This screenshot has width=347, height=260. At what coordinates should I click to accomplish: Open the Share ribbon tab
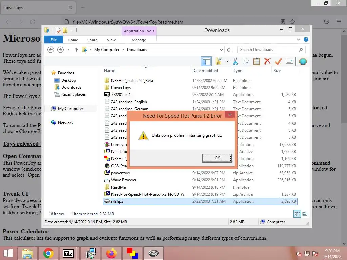click(x=92, y=40)
